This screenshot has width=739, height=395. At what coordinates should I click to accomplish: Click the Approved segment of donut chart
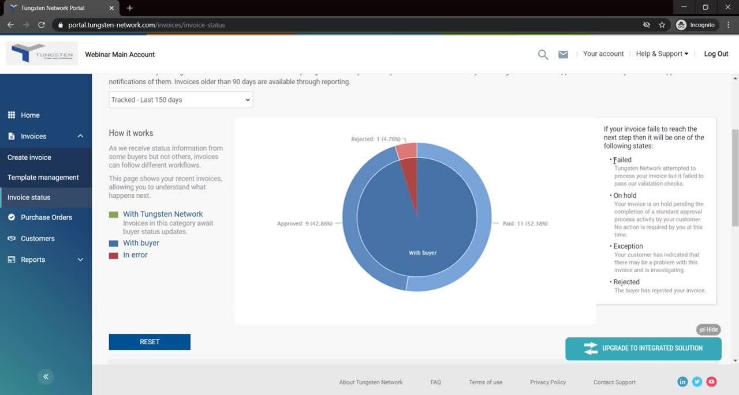coord(350,213)
